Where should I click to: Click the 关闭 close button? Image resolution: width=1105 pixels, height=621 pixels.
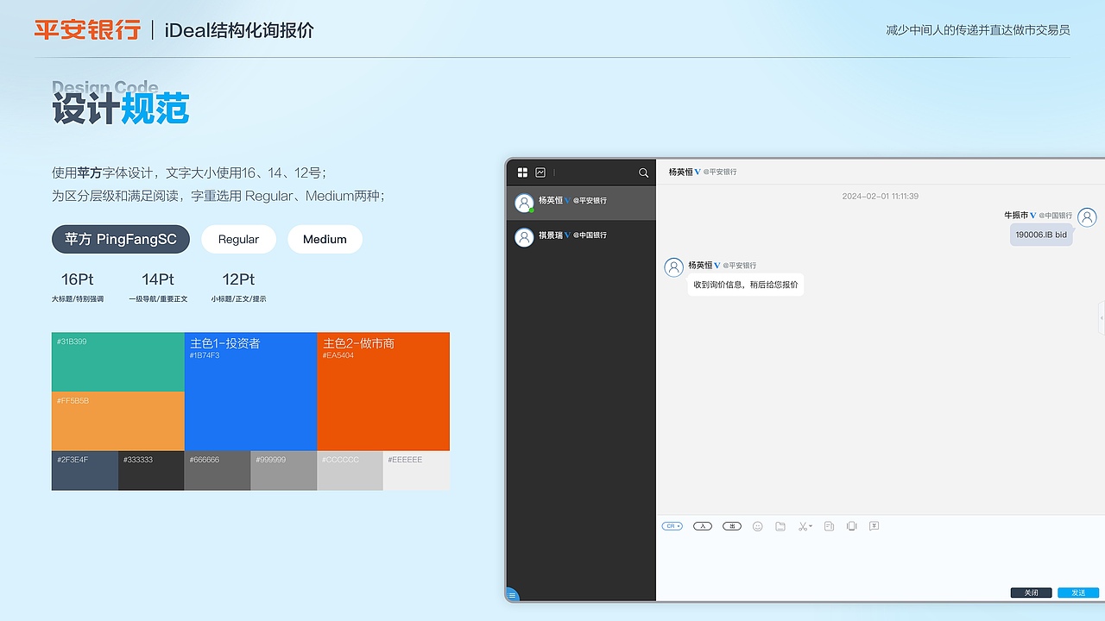coord(1032,593)
